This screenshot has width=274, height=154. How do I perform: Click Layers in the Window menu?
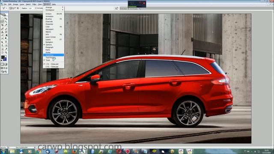(x=54, y=40)
